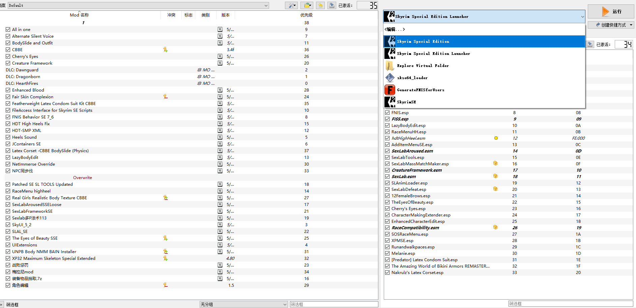
Task: Uncheck the CBBE mod checkbox
Action: coord(8,49)
